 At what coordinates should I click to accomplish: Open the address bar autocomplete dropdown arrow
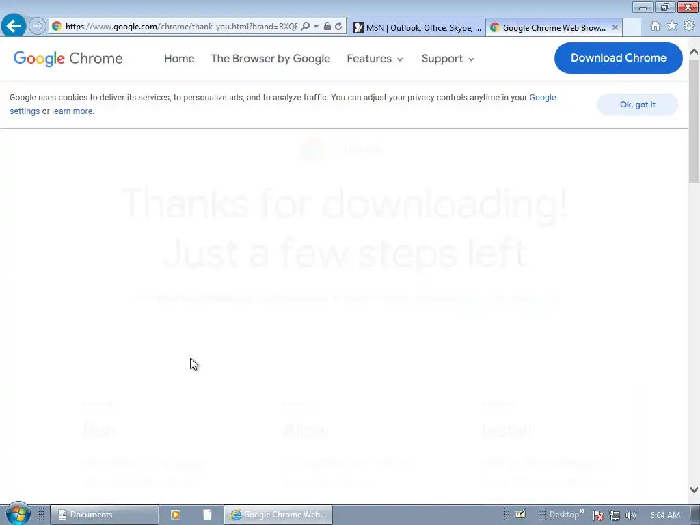click(316, 27)
